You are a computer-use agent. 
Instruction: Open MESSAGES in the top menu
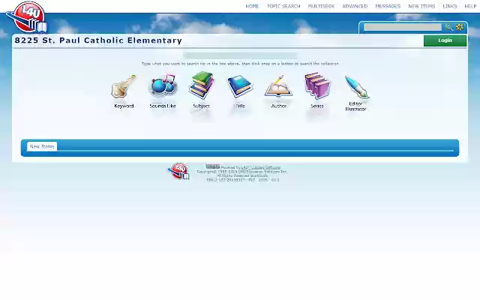[388, 6]
